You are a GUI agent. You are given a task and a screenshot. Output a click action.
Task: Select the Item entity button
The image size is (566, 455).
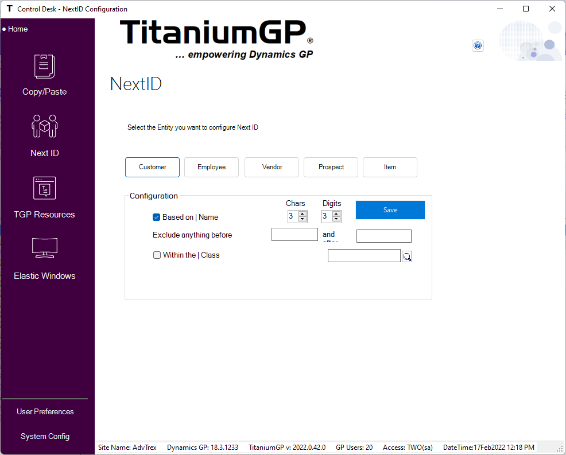[390, 167]
